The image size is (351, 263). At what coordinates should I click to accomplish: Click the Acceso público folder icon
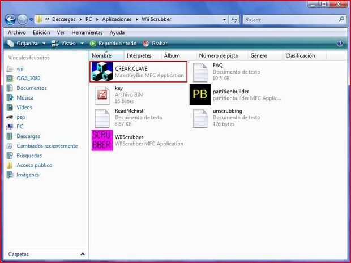tap(10, 165)
